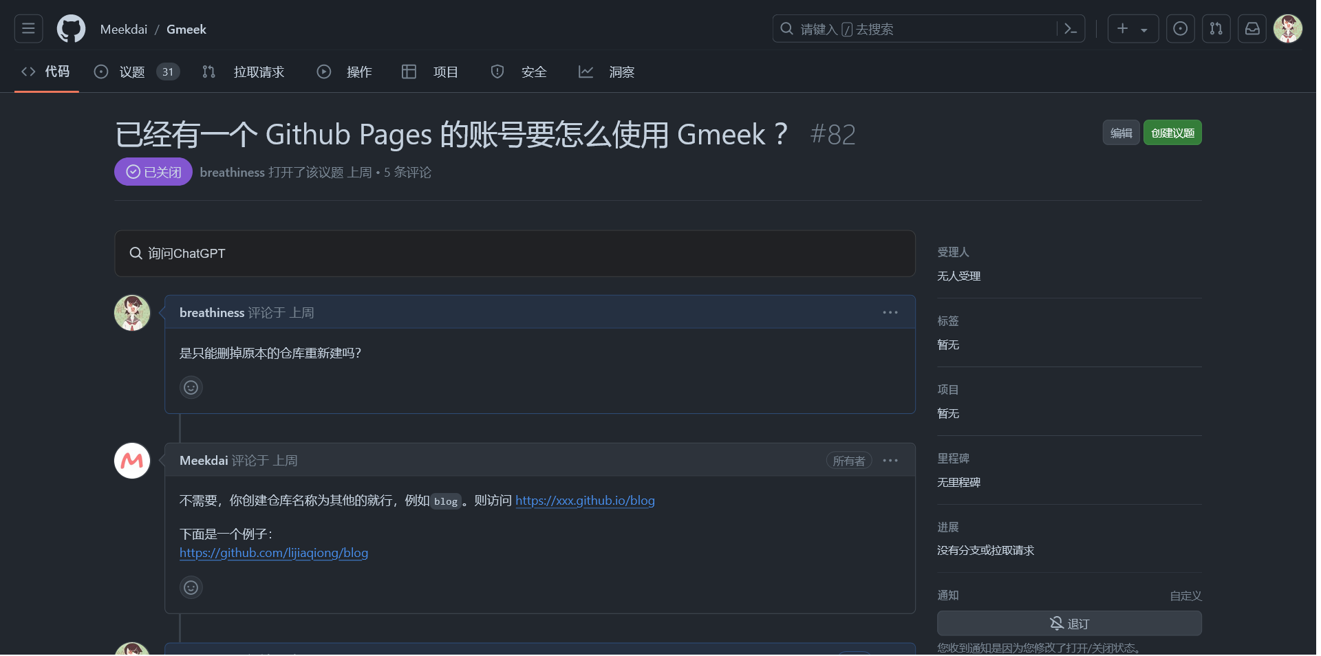Add an emoji reaction to breathiness's comment
1321x656 pixels.
[191, 387]
